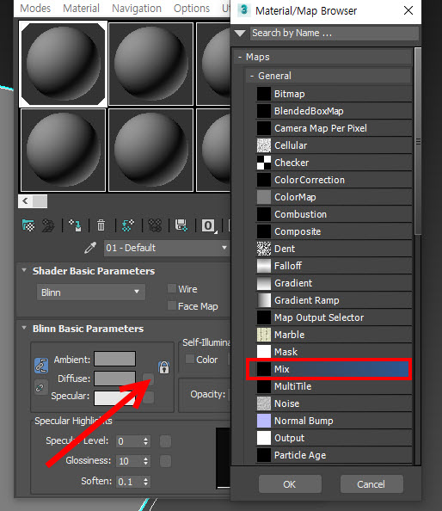Click the Specular Level spinner arrows
Screen dimensions: 442x511
(x=145, y=441)
